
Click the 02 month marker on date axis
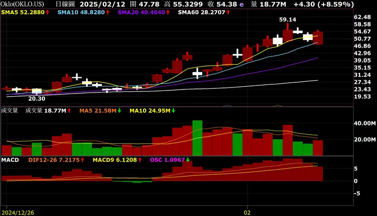247,212
